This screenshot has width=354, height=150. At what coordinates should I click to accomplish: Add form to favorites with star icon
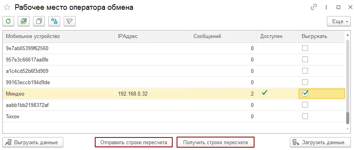pyautogui.click(x=7, y=7)
